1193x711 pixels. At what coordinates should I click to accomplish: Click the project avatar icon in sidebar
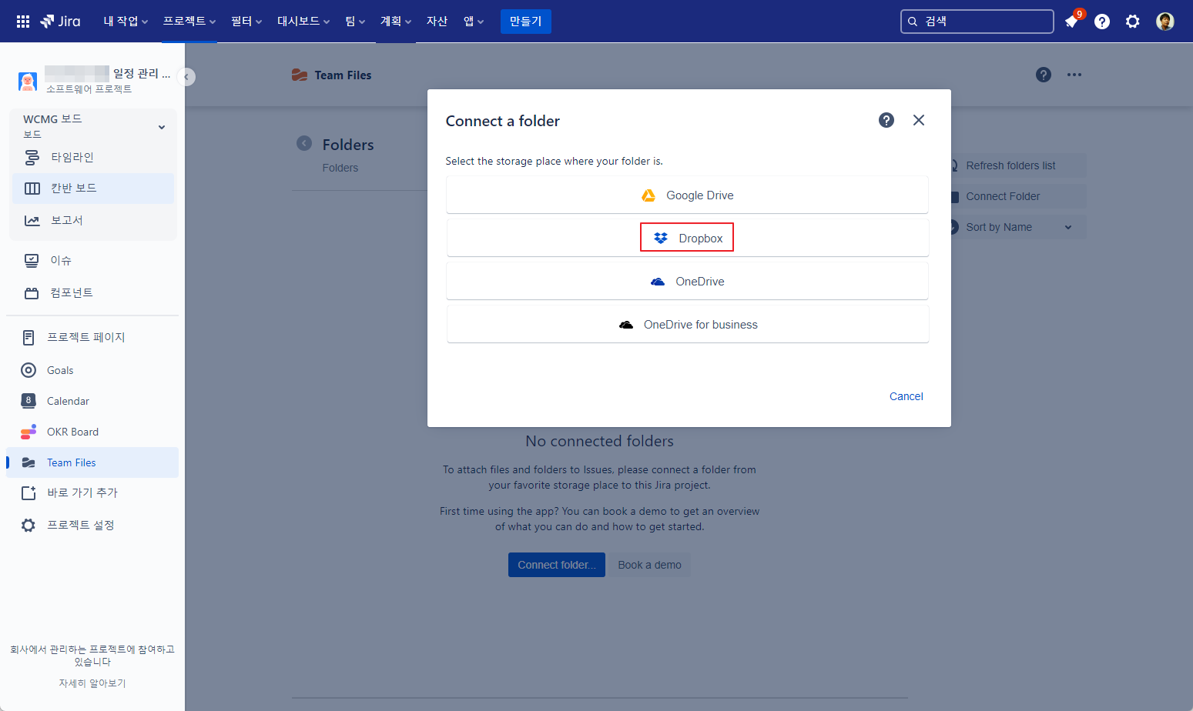tap(28, 81)
